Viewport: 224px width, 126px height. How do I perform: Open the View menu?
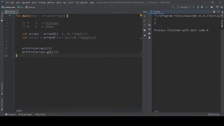coord(18,2)
